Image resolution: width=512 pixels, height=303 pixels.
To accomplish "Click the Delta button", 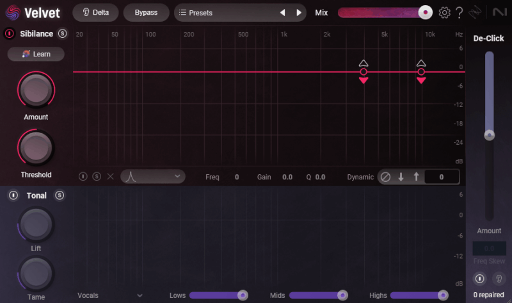I will [x=95, y=13].
